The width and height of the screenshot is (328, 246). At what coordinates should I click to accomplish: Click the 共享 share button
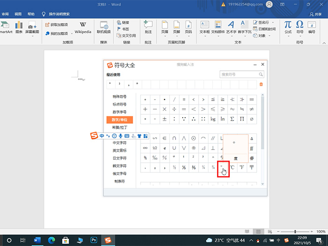pos(316,14)
